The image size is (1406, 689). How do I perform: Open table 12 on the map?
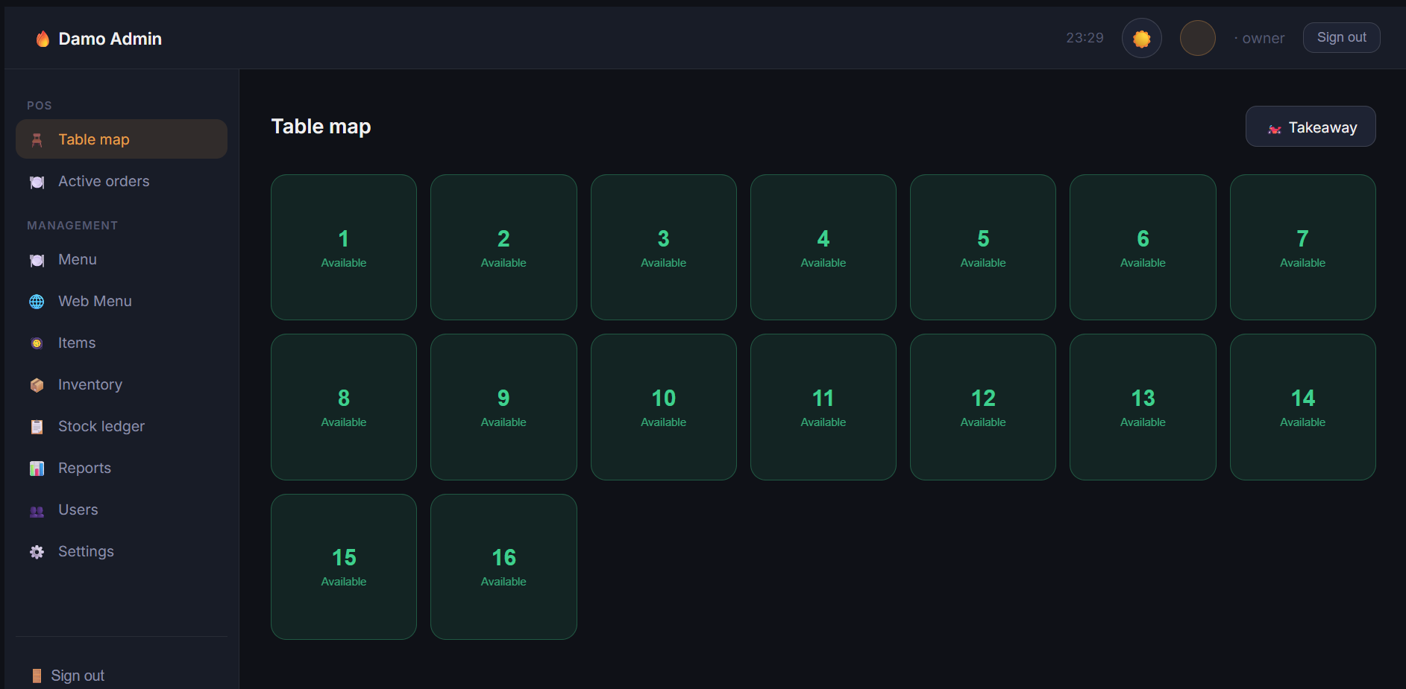[x=983, y=407]
